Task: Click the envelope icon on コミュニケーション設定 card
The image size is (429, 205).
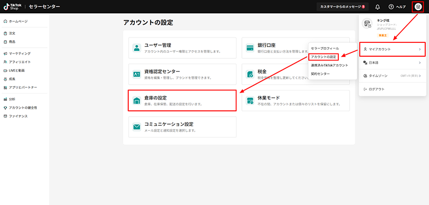Action: (137, 127)
